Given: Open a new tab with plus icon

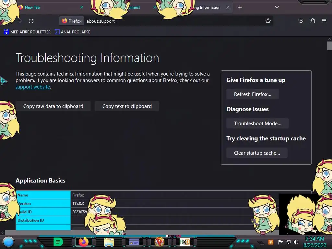Looking at the screenshot, I should click(240, 7).
